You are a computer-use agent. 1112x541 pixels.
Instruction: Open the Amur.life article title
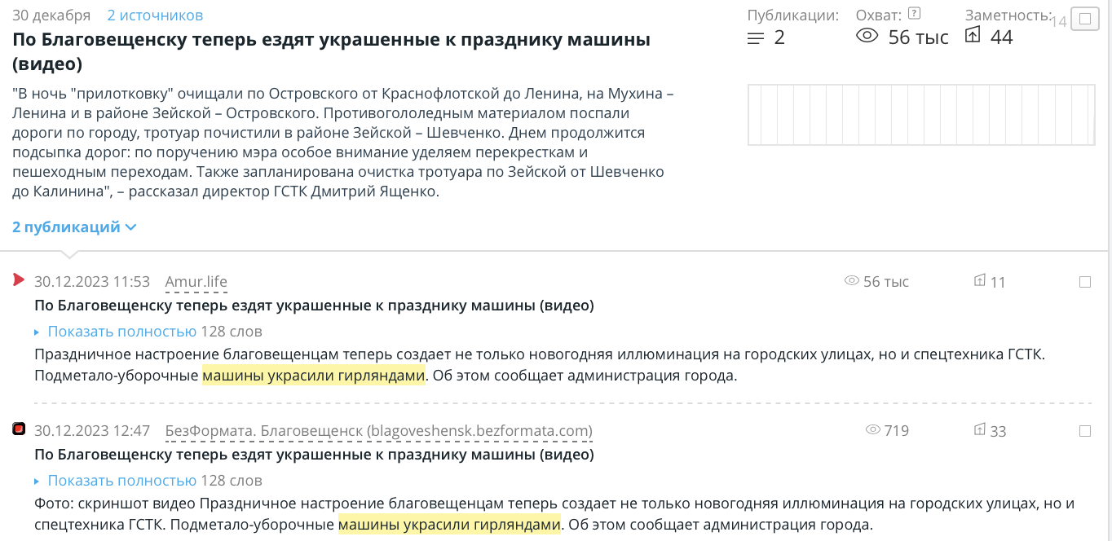[314, 306]
